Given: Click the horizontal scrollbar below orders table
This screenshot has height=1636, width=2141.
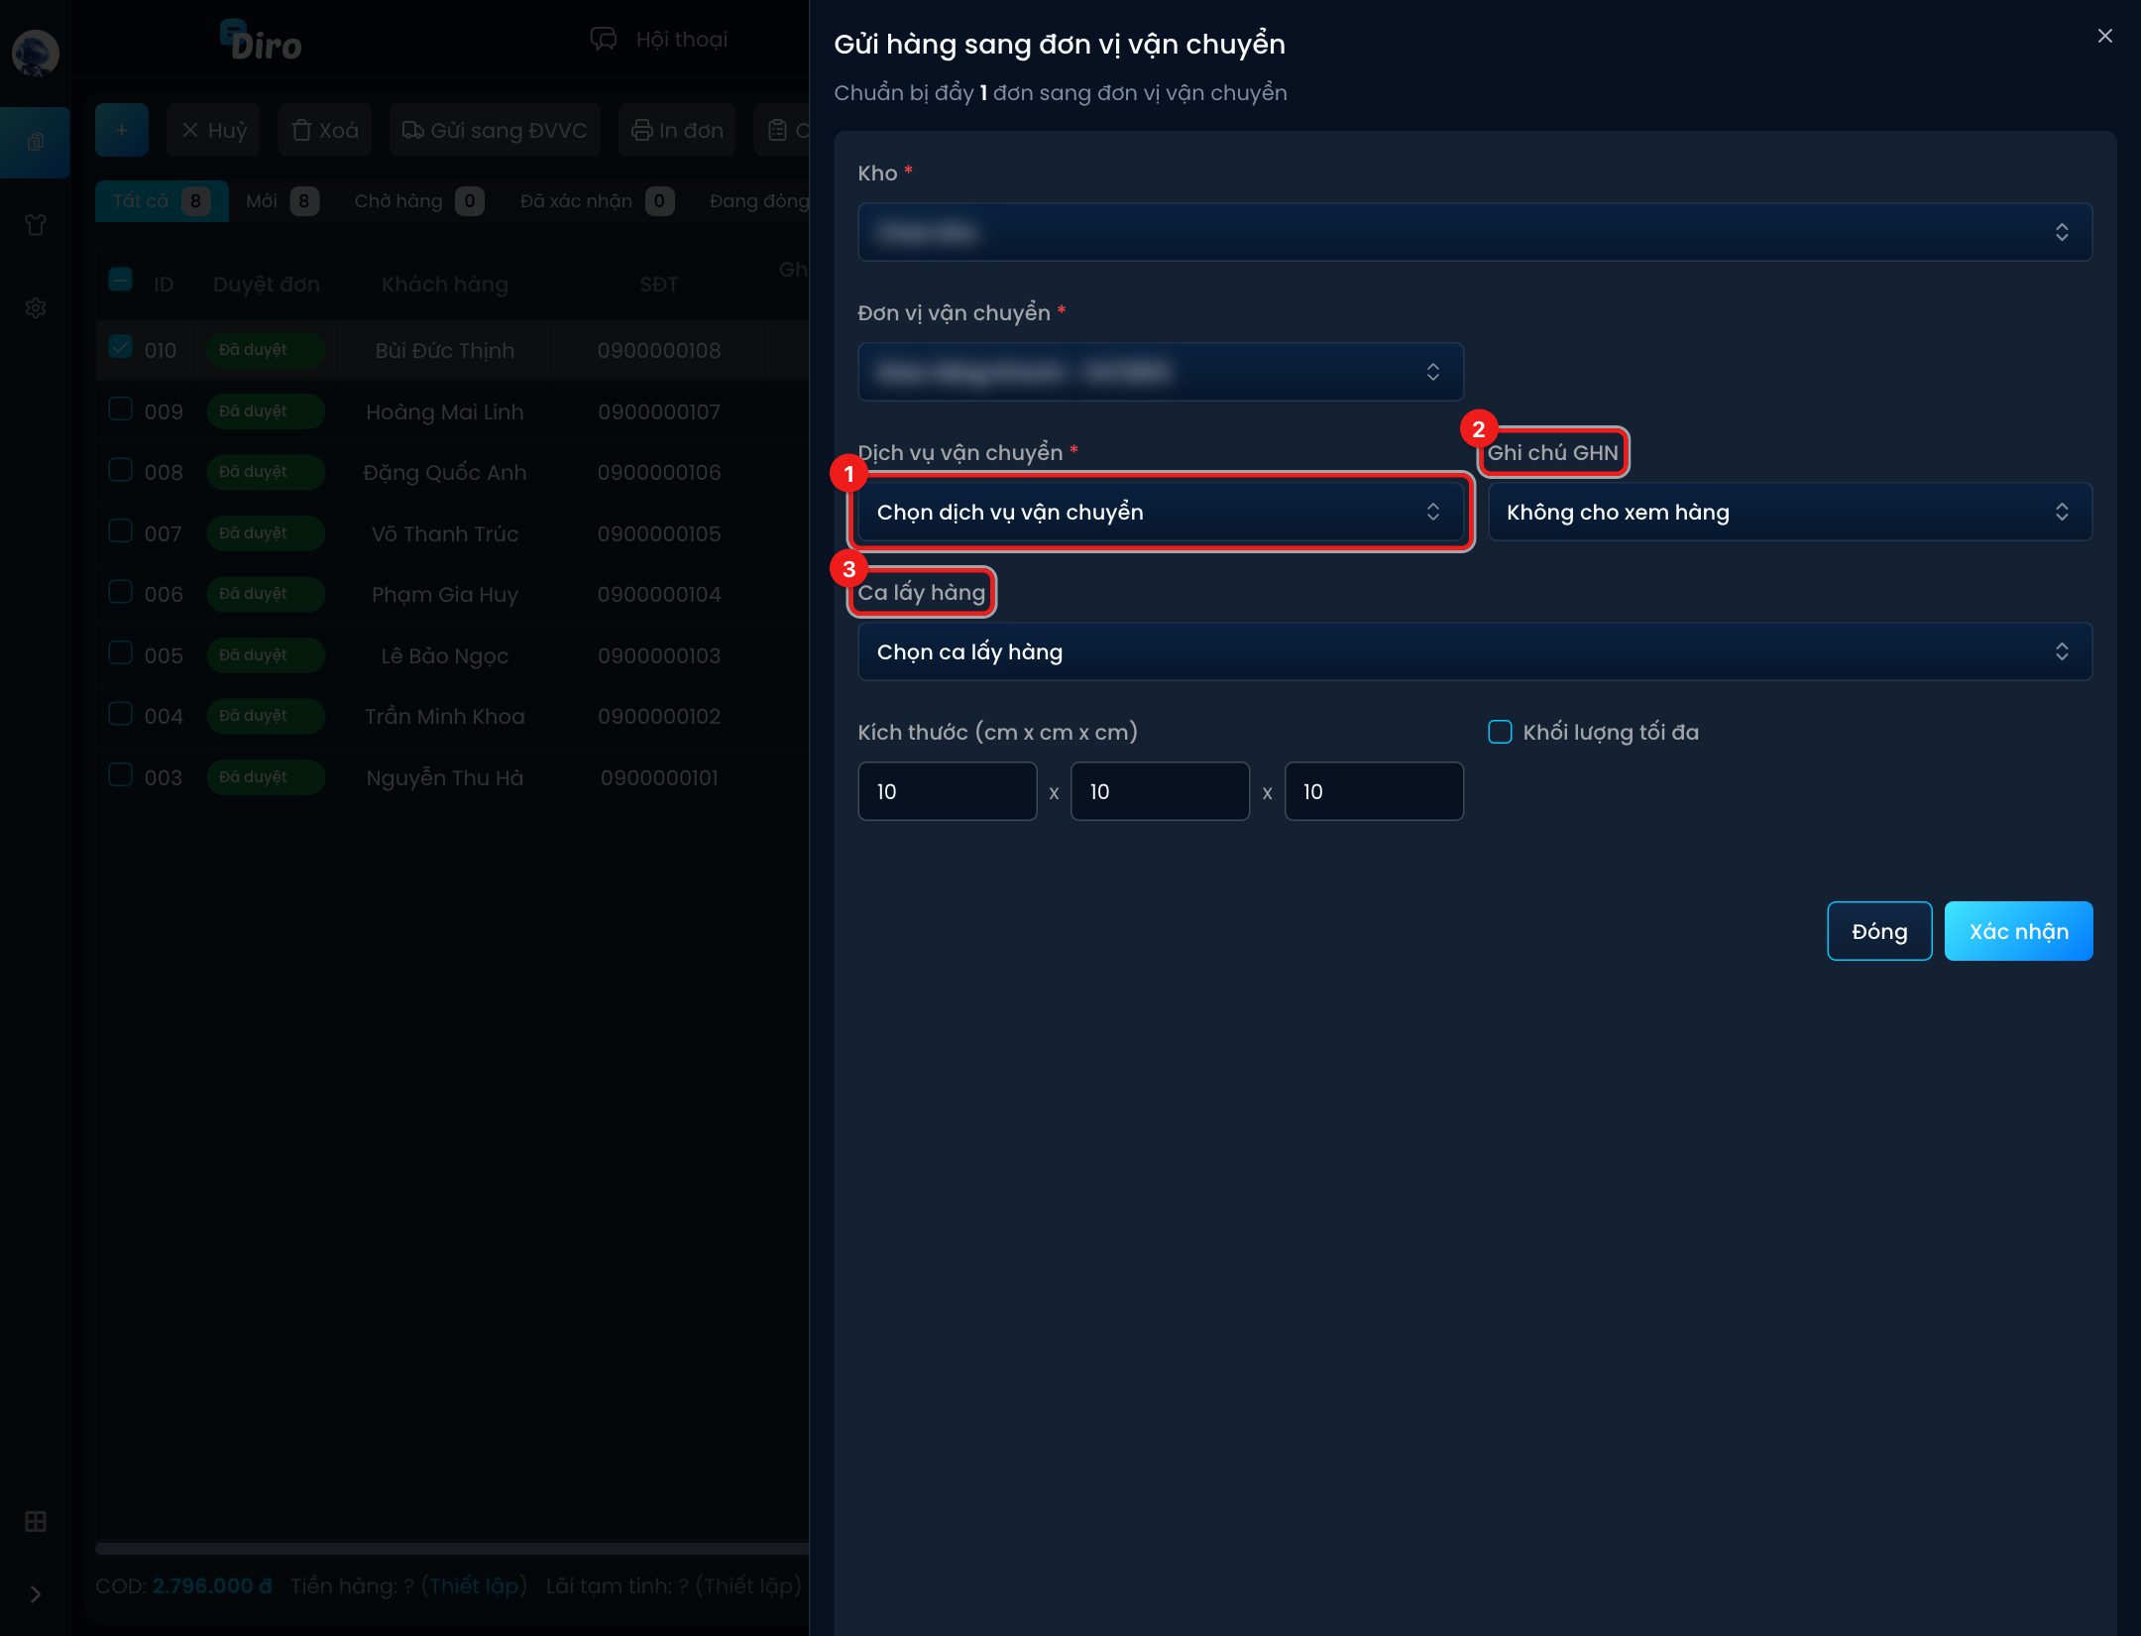Looking at the screenshot, I should click(452, 1548).
